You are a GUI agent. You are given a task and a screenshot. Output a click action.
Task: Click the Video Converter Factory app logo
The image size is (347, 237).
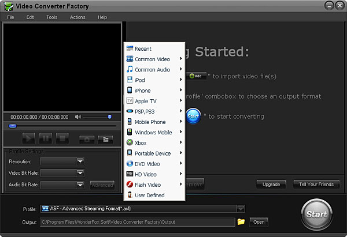click(x=9, y=6)
